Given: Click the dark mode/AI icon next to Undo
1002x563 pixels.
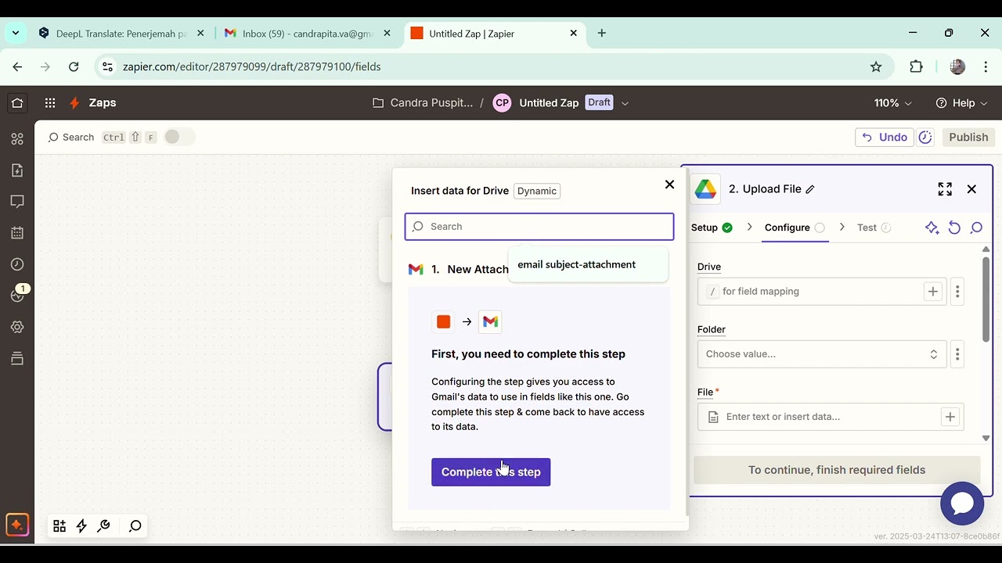Looking at the screenshot, I should coord(925,137).
